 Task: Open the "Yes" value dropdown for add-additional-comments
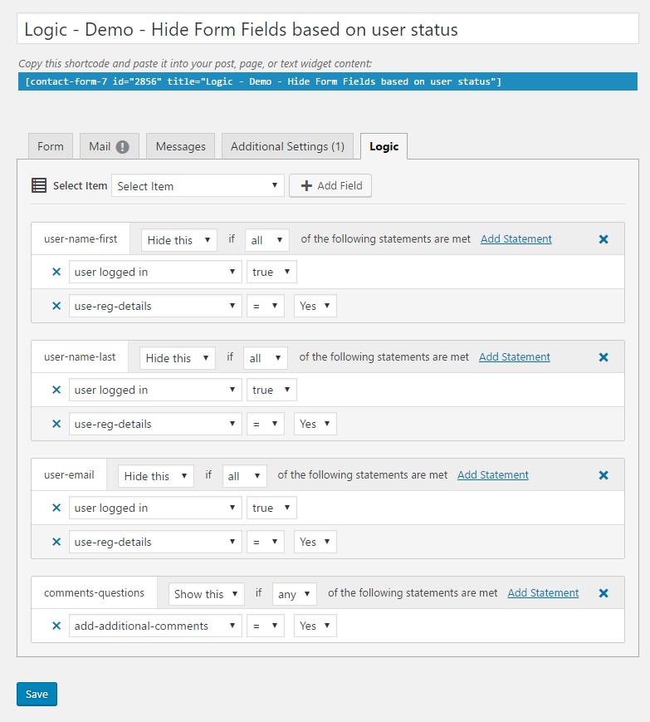click(315, 626)
